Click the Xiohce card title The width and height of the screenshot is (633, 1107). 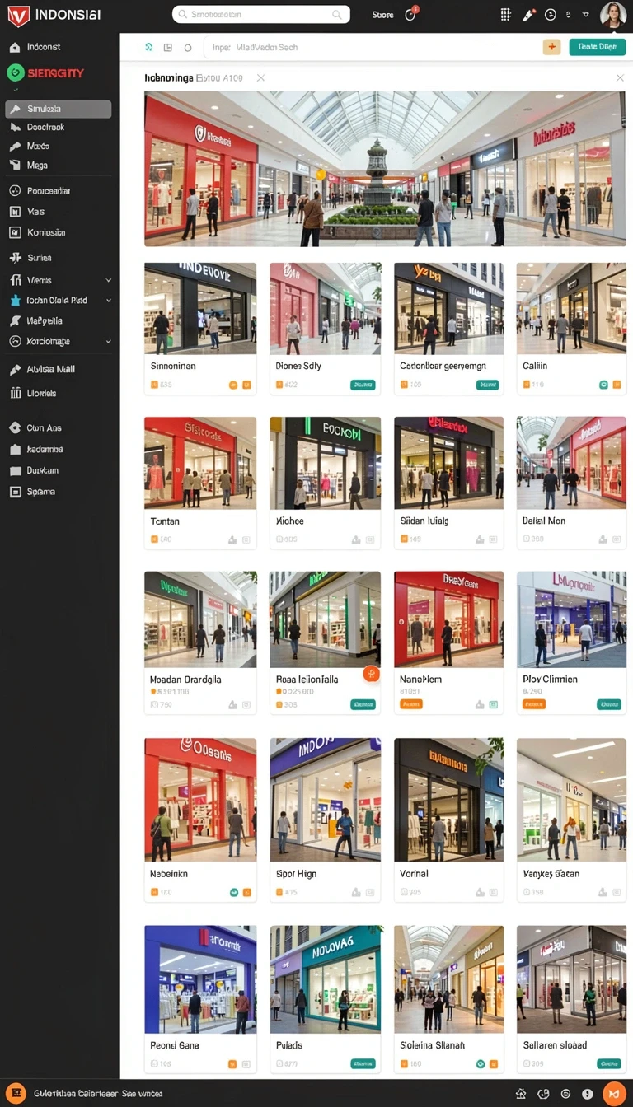(289, 521)
